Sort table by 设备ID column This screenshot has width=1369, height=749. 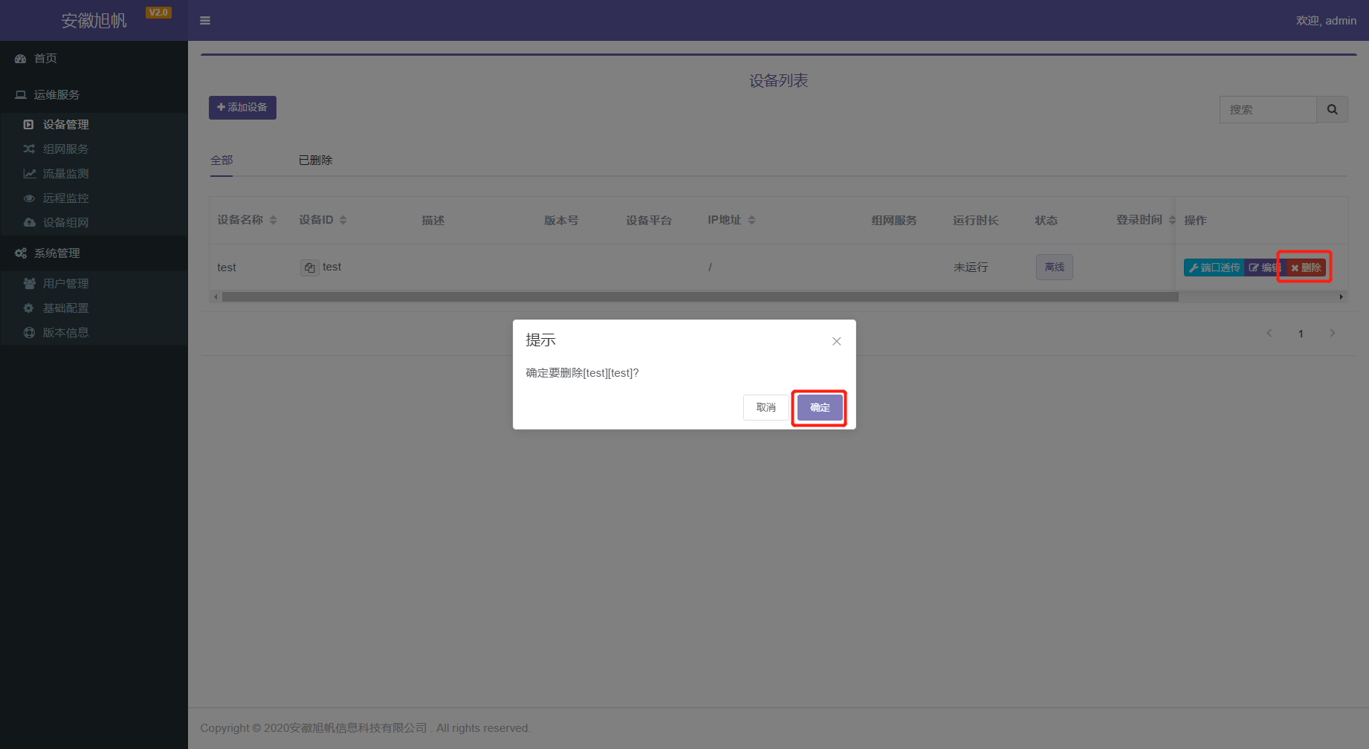click(343, 220)
